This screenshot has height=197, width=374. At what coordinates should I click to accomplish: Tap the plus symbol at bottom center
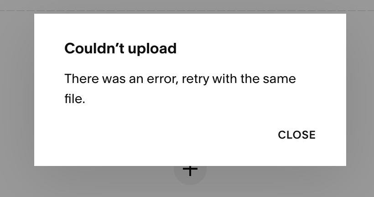[190, 170]
